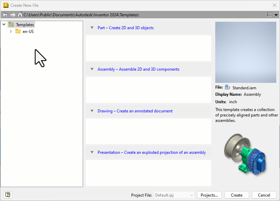Click the Standard.iam file name
Viewport: 280px width, 201px height.
tap(244, 88)
